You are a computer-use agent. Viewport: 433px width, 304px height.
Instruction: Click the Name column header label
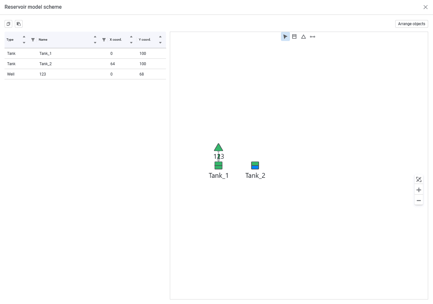[43, 40]
